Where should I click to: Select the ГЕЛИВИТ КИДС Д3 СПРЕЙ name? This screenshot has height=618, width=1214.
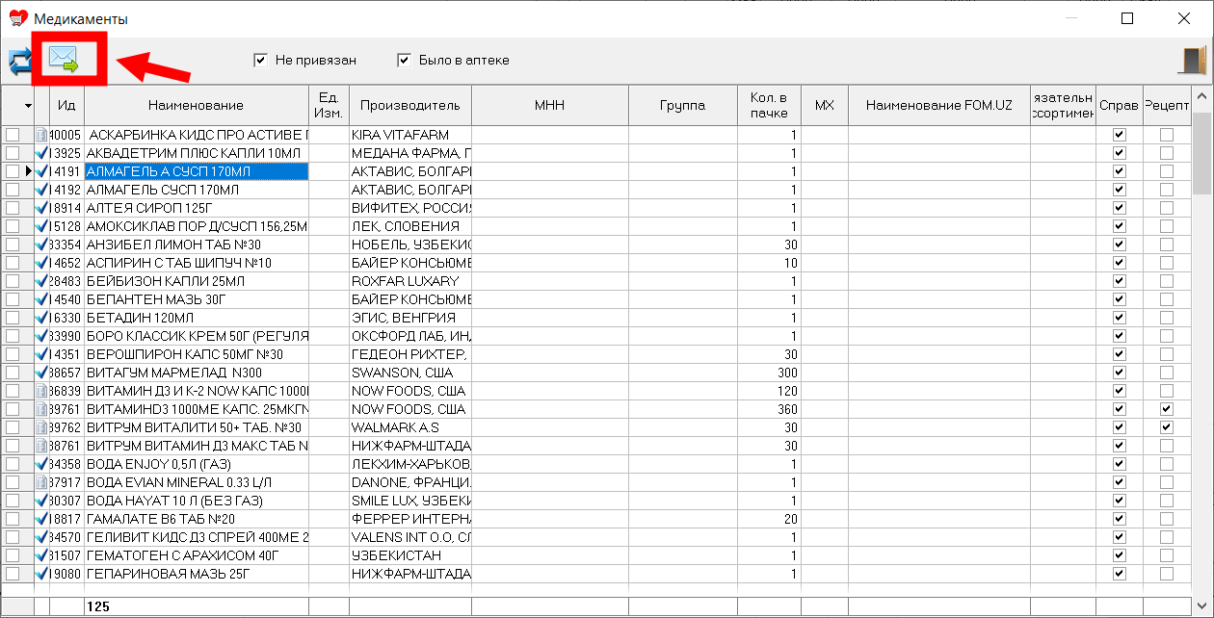coord(197,537)
